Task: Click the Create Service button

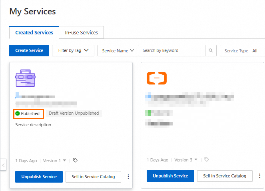Action: click(x=29, y=51)
